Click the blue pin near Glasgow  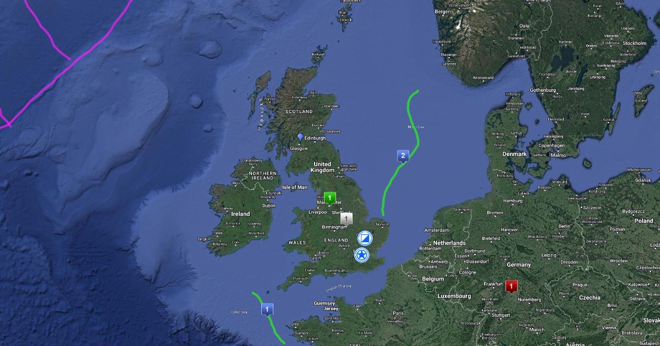300,137
